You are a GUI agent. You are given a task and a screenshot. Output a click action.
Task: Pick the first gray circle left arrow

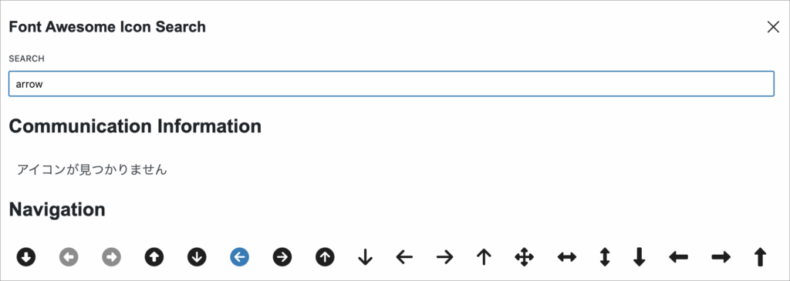pyautogui.click(x=69, y=257)
